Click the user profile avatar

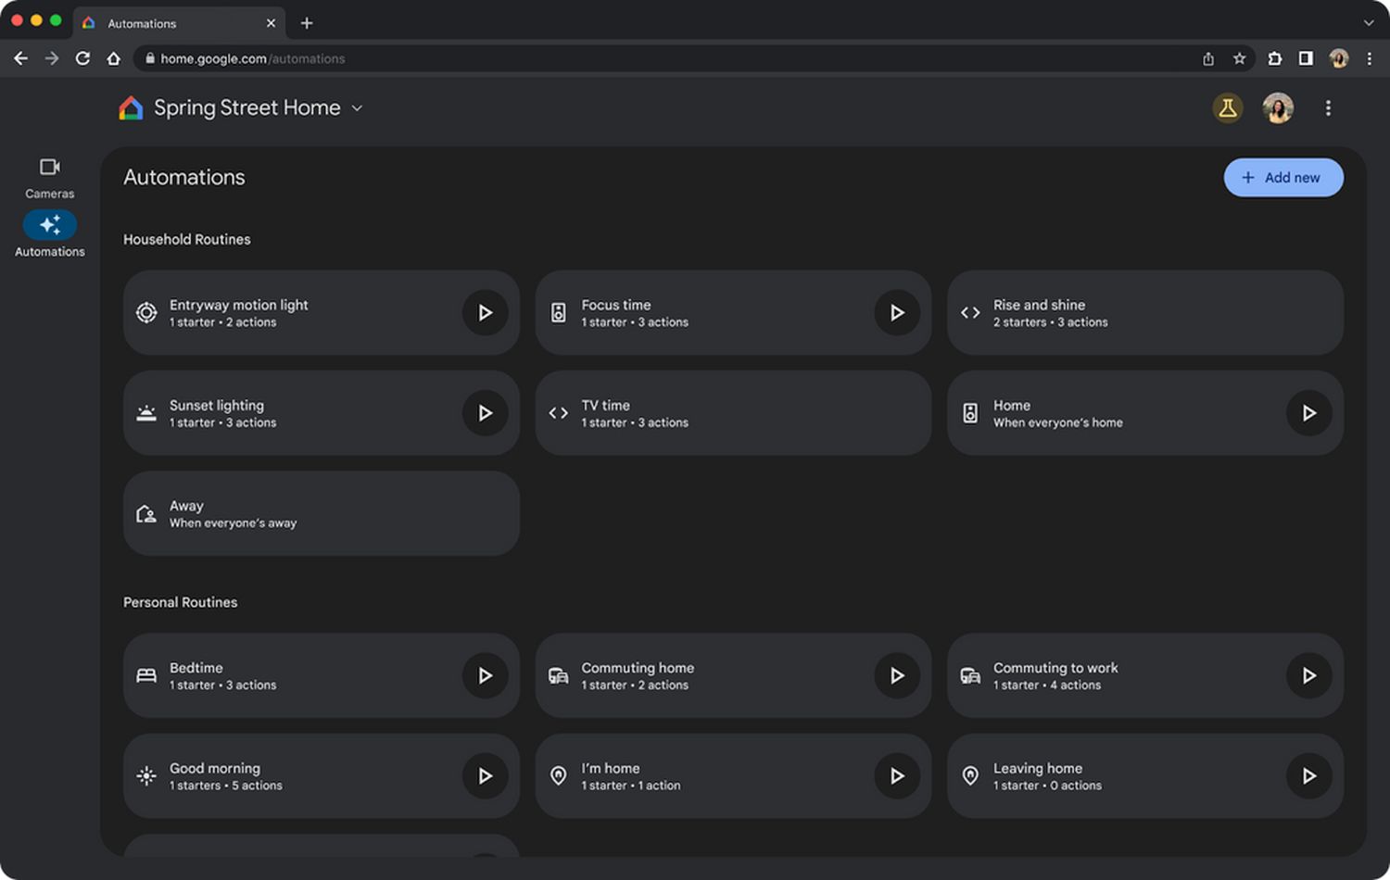click(1278, 108)
